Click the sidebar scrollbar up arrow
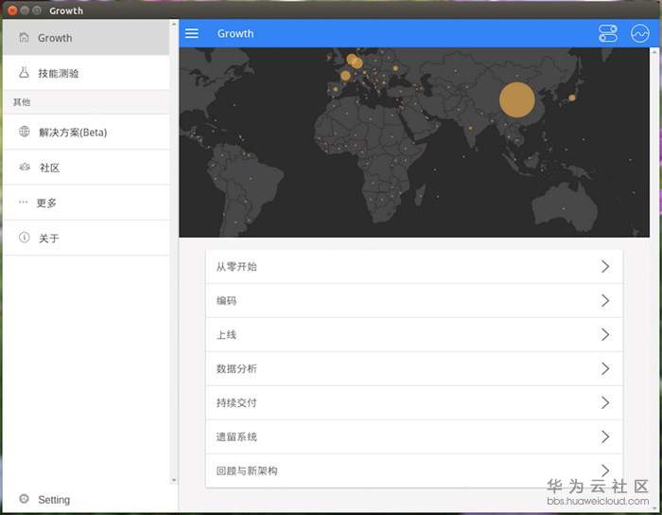 click(x=174, y=24)
